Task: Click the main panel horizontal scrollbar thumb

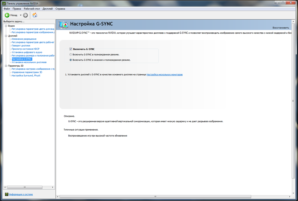Action: (x=155, y=197)
